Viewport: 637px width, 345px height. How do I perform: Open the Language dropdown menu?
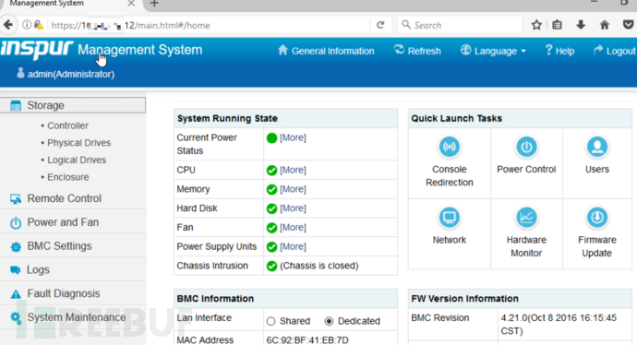pos(493,51)
